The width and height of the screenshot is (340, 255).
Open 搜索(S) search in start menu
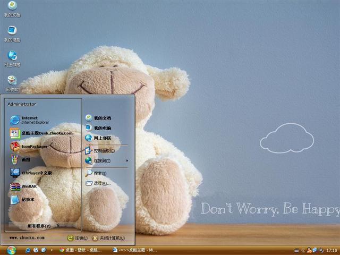click(96, 173)
